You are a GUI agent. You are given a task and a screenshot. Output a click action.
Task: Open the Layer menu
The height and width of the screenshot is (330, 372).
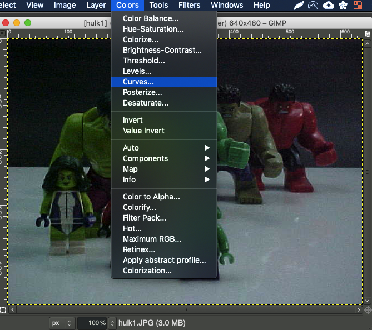[96, 5]
